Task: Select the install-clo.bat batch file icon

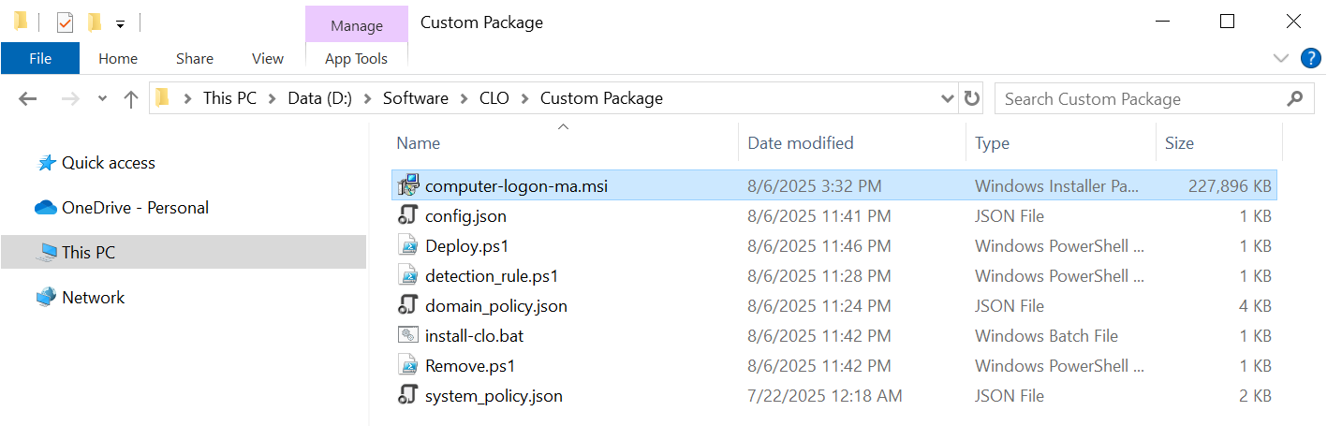Action: tap(407, 336)
